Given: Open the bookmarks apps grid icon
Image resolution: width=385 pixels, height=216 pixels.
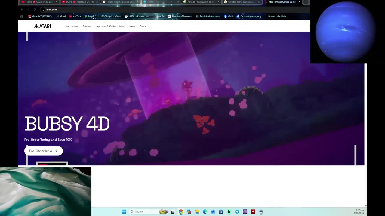Looking at the screenshot, I should 21,16.
